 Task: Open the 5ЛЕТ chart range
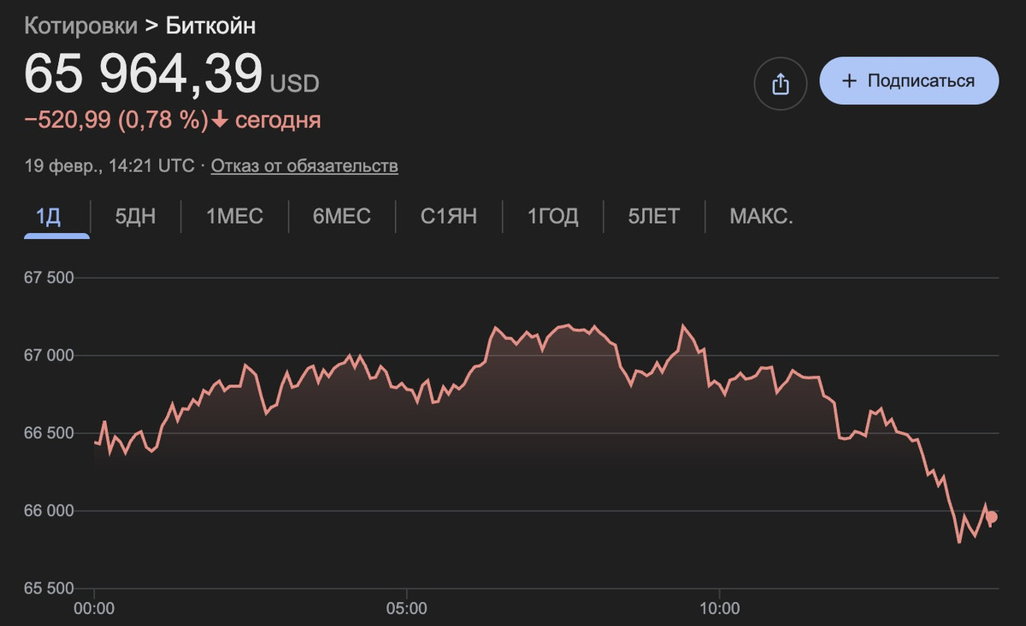click(x=654, y=216)
